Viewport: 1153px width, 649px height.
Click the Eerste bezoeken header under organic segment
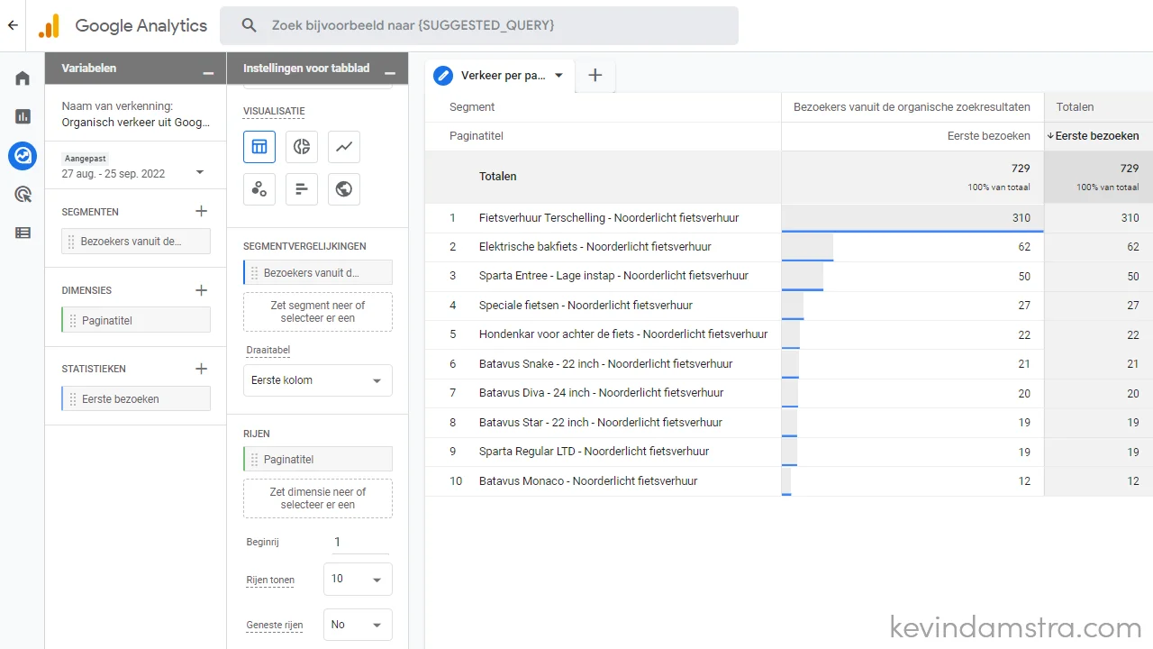989,136
